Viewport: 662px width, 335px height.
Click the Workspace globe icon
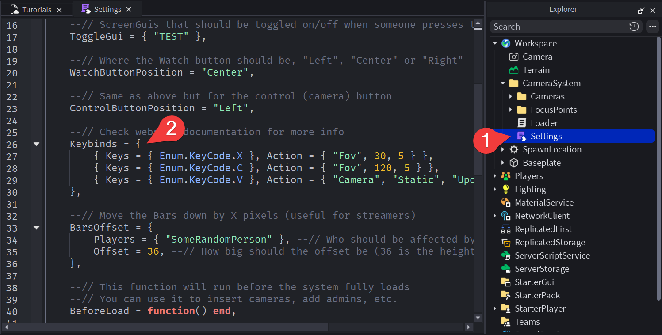[506, 43]
